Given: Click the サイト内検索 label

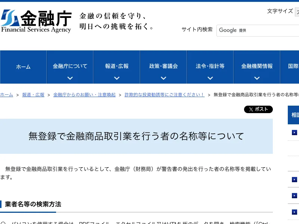Looking at the screenshot, I should point(197,29).
